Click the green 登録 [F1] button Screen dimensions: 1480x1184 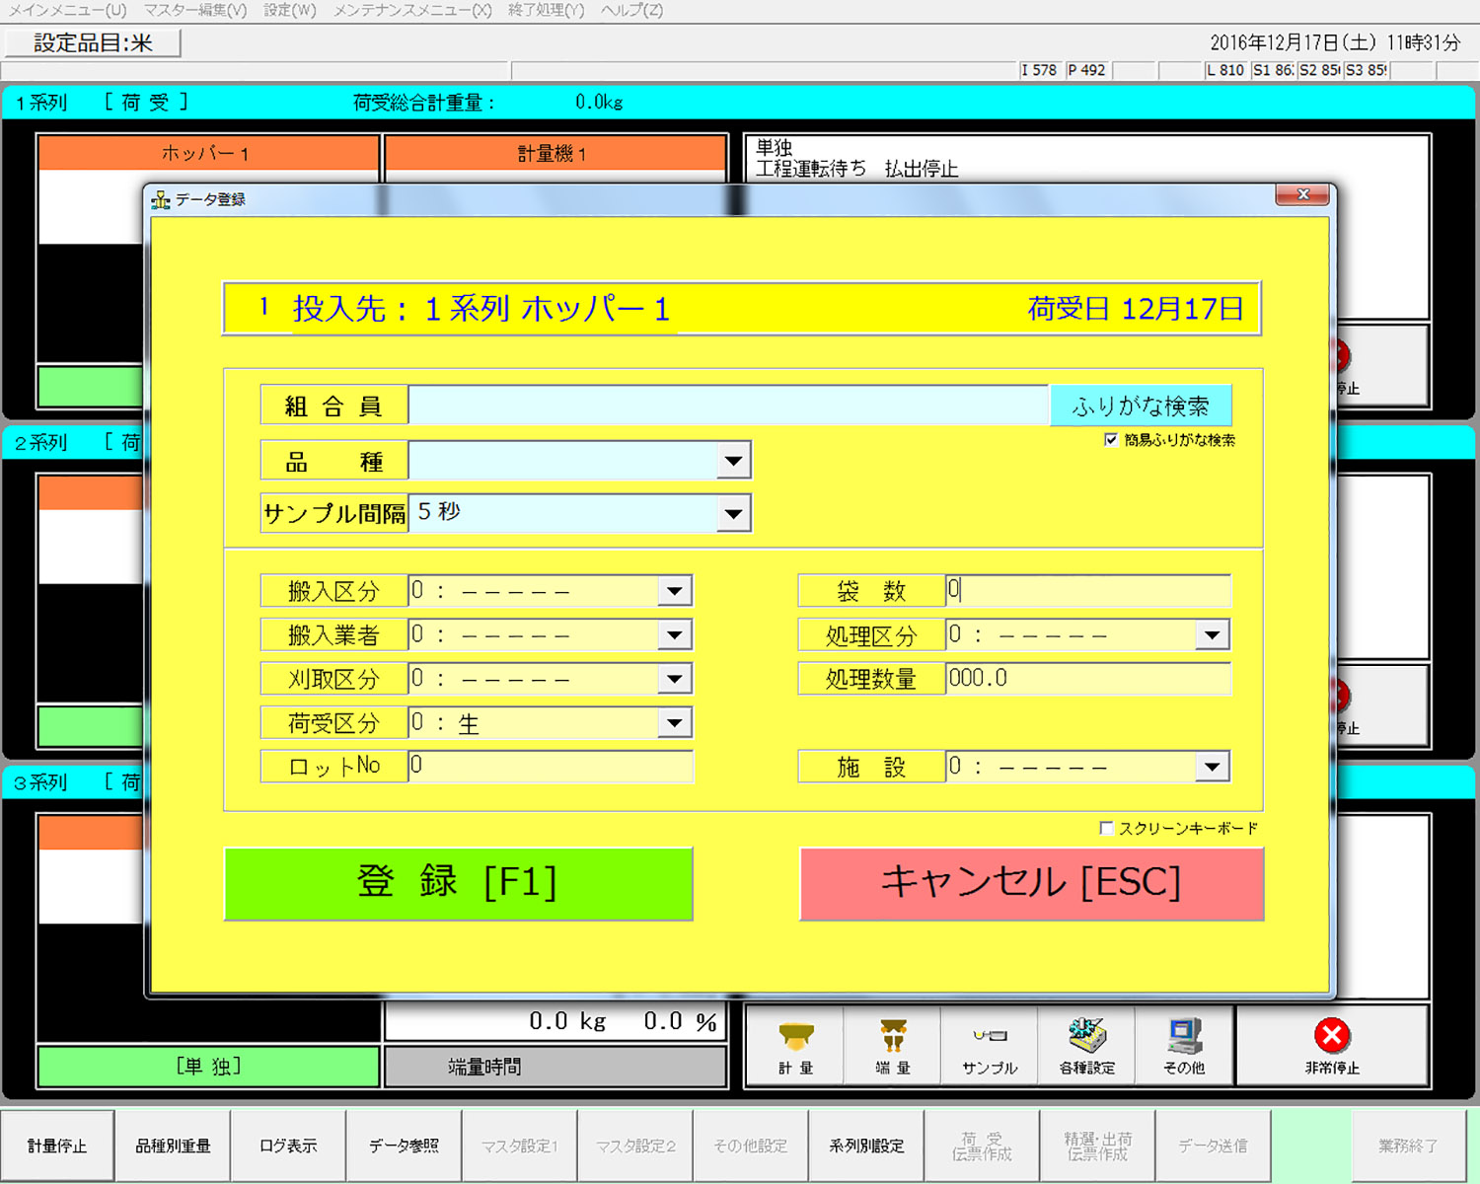[x=459, y=883]
